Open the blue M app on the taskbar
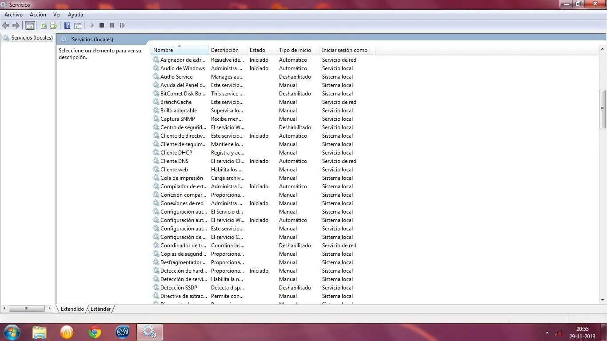This screenshot has height=341, width=607. coord(122,332)
